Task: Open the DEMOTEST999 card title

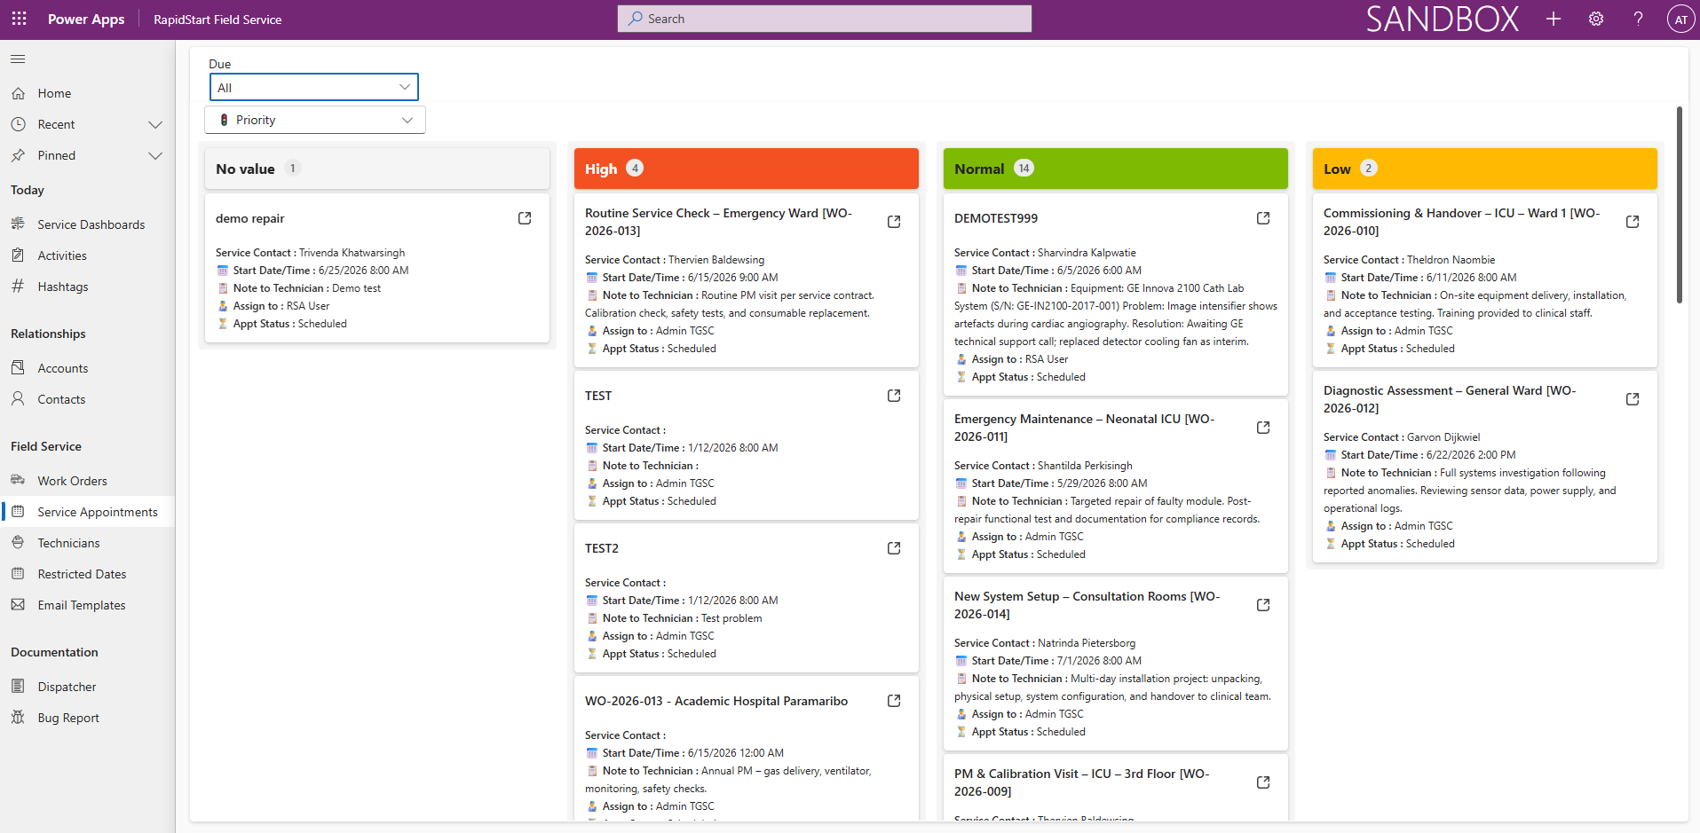Action: coord(996,218)
